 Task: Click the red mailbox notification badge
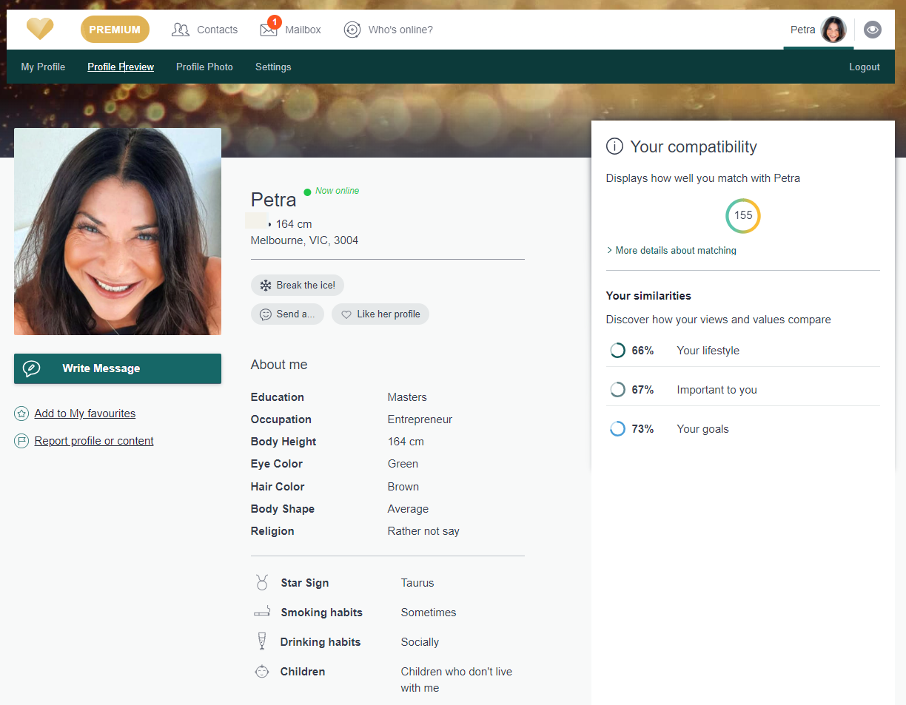273,21
